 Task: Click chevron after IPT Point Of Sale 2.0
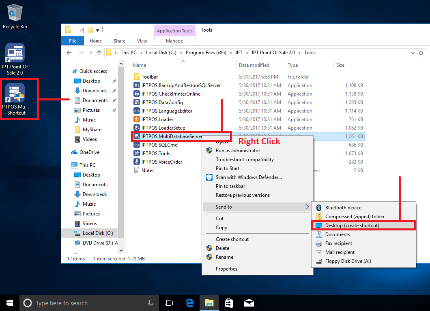coord(299,53)
